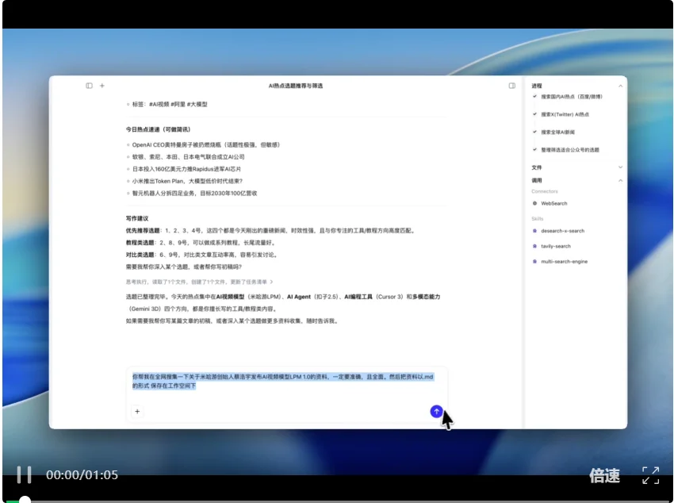674x503 pixels.
Task: Click the attachment plus icon in input box
Action: 138,411
